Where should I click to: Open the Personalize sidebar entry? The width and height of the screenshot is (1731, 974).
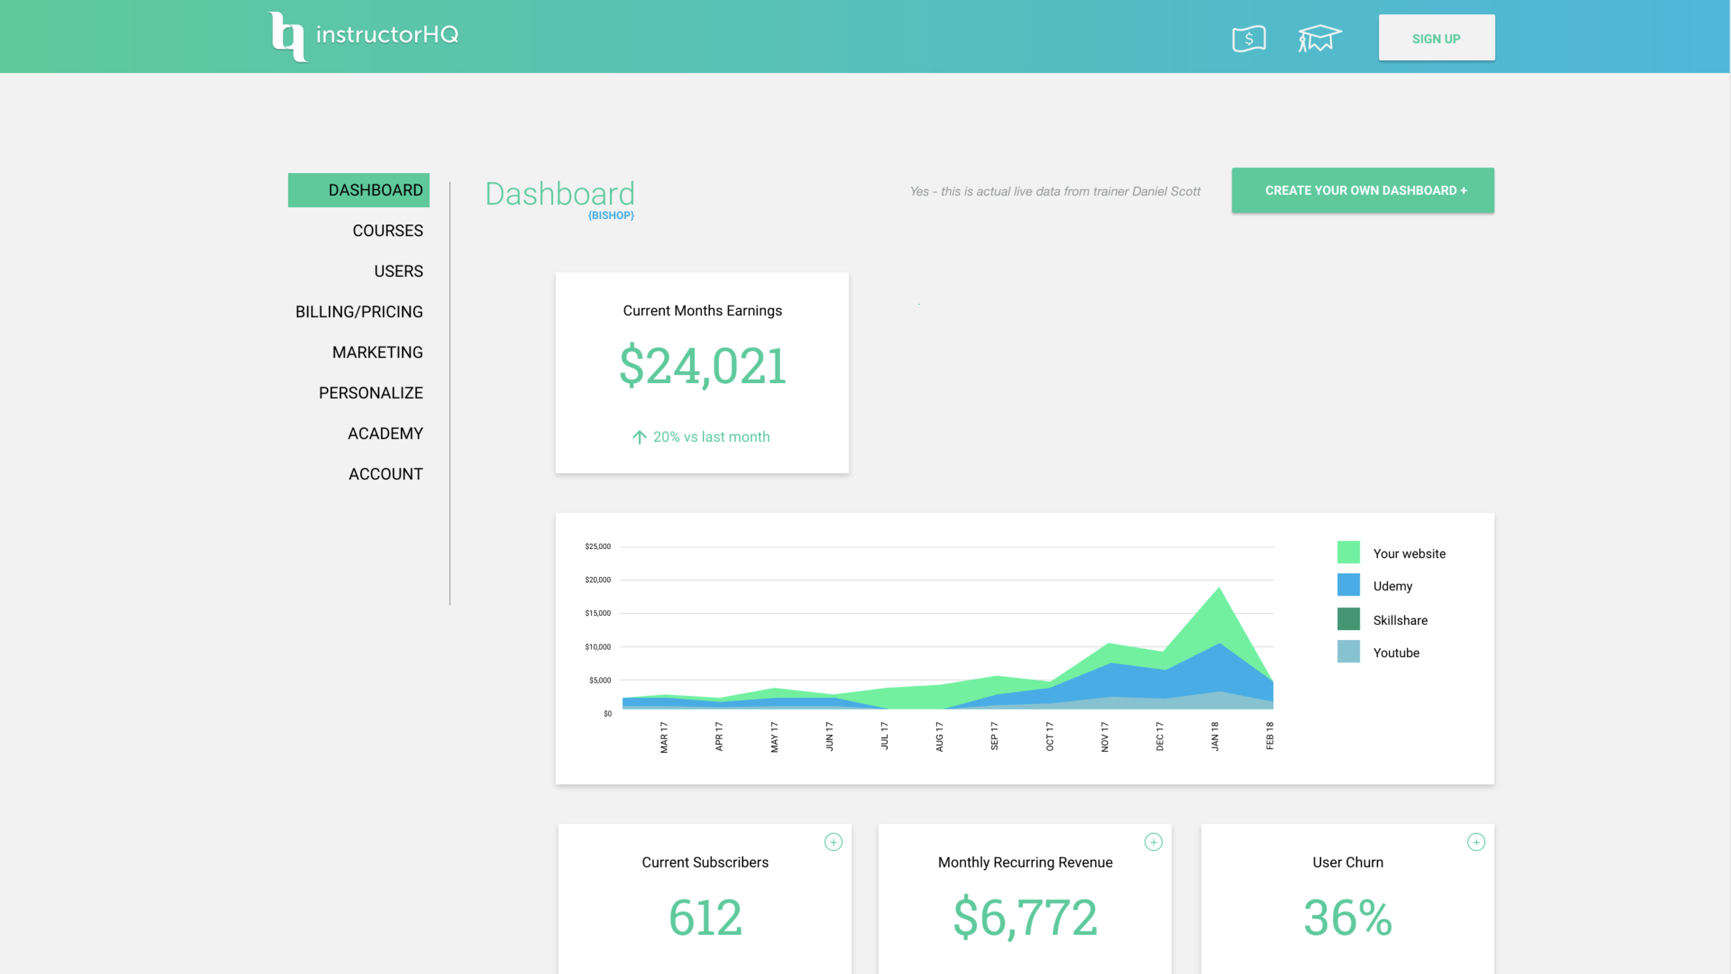click(370, 393)
